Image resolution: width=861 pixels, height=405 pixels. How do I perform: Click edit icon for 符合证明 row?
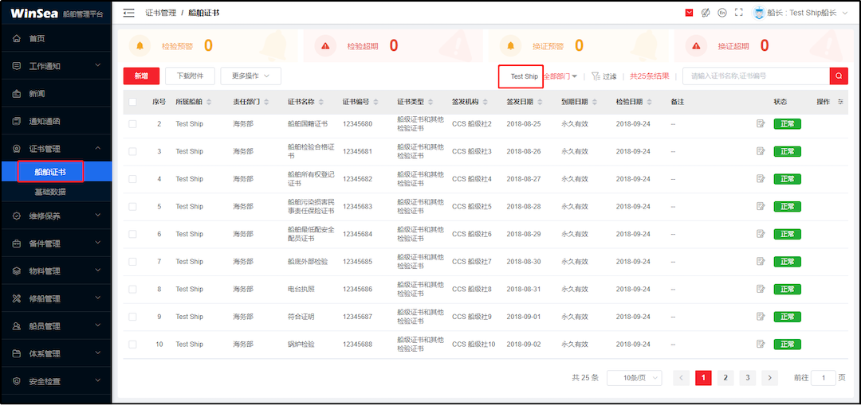click(761, 317)
